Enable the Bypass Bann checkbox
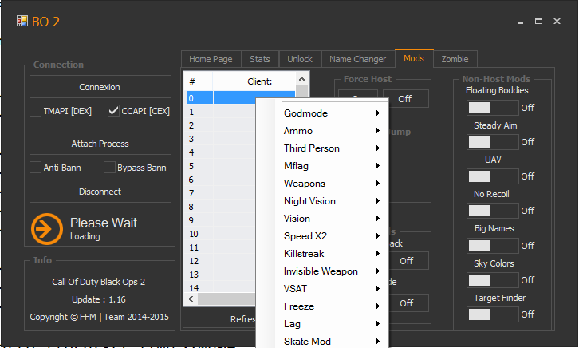This screenshot has height=348, width=579. tap(110, 168)
